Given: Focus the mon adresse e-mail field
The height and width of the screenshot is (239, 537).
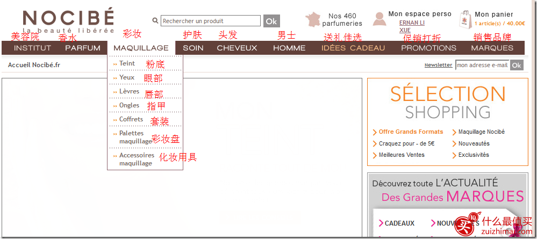Looking at the screenshot, I should click(483, 65).
